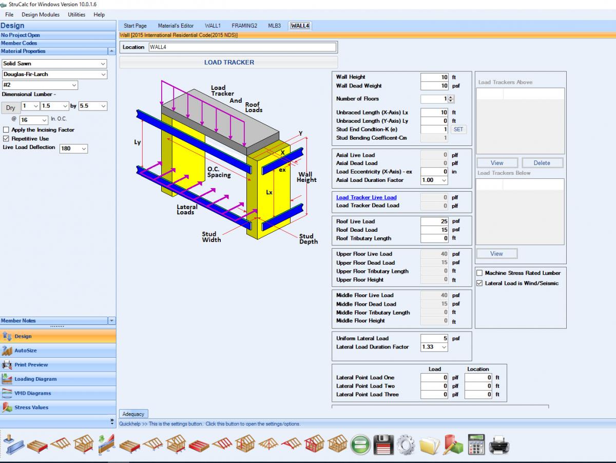The image size is (616, 463).
Task: Open settings with the gear icon
Action: pyautogui.click(x=406, y=445)
